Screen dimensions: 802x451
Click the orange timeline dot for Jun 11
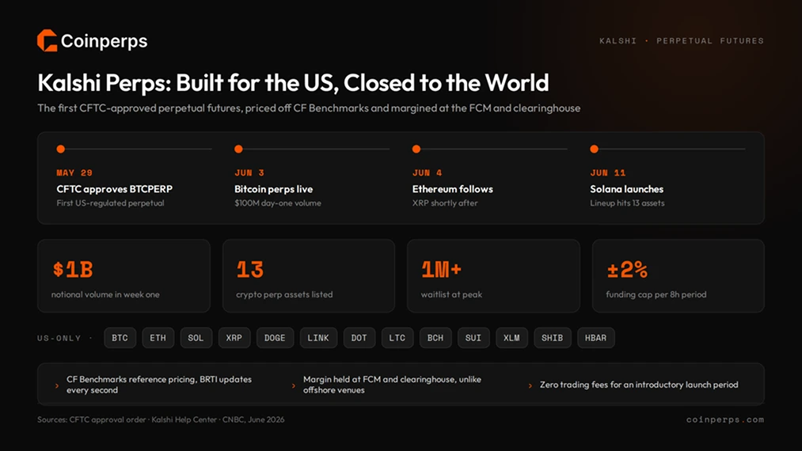tap(594, 150)
